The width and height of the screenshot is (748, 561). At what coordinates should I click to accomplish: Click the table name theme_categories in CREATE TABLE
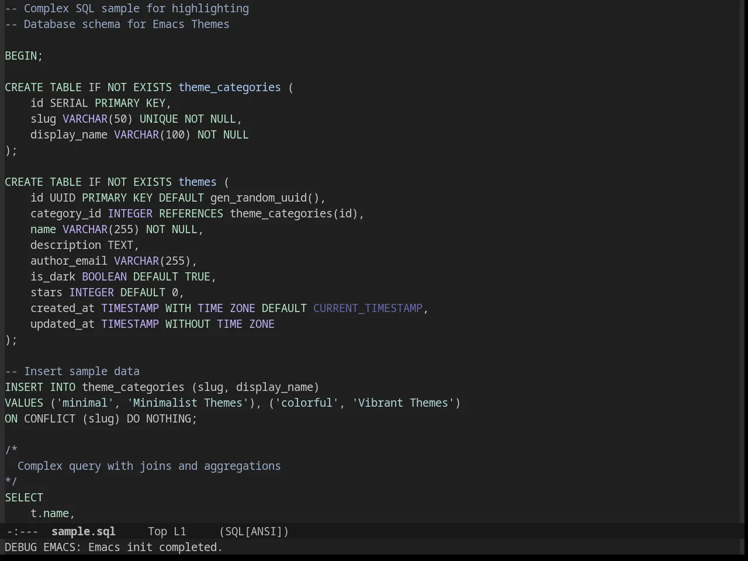pyautogui.click(x=230, y=87)
